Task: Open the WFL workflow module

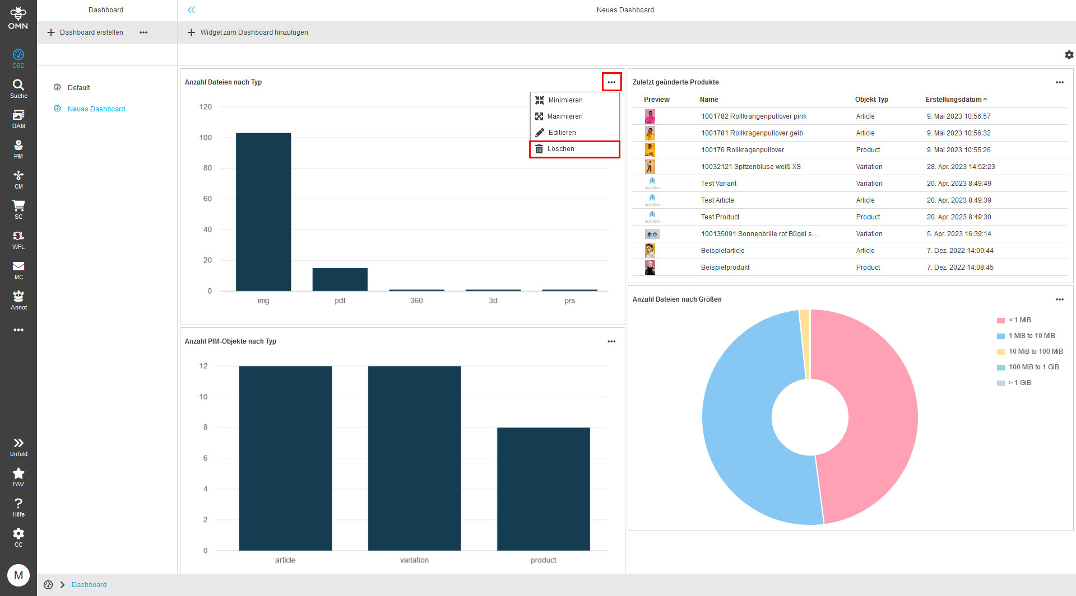Action: click(x=18, y=240)
